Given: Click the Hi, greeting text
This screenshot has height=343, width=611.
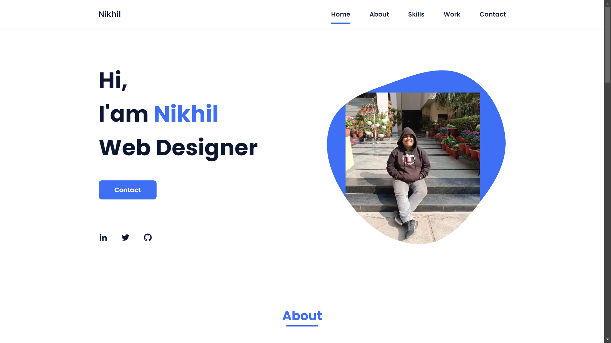Looking at the screenshot, I should pos(113,80).
